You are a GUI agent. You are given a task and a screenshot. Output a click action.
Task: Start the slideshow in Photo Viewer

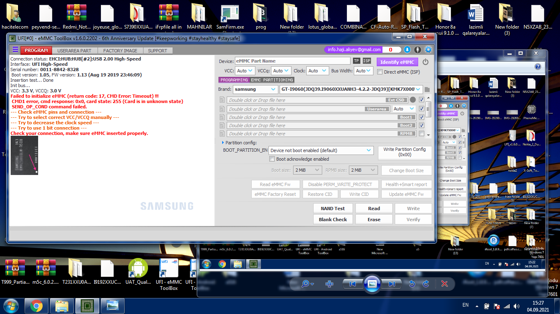(x=372, y=284)
